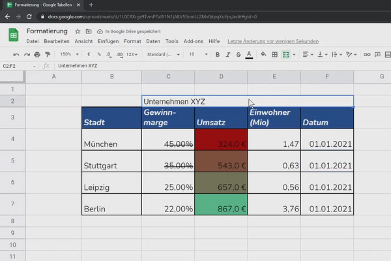Select the red cell 324,0 €
This screenshot has width=391, height=261.
point(221,140)
